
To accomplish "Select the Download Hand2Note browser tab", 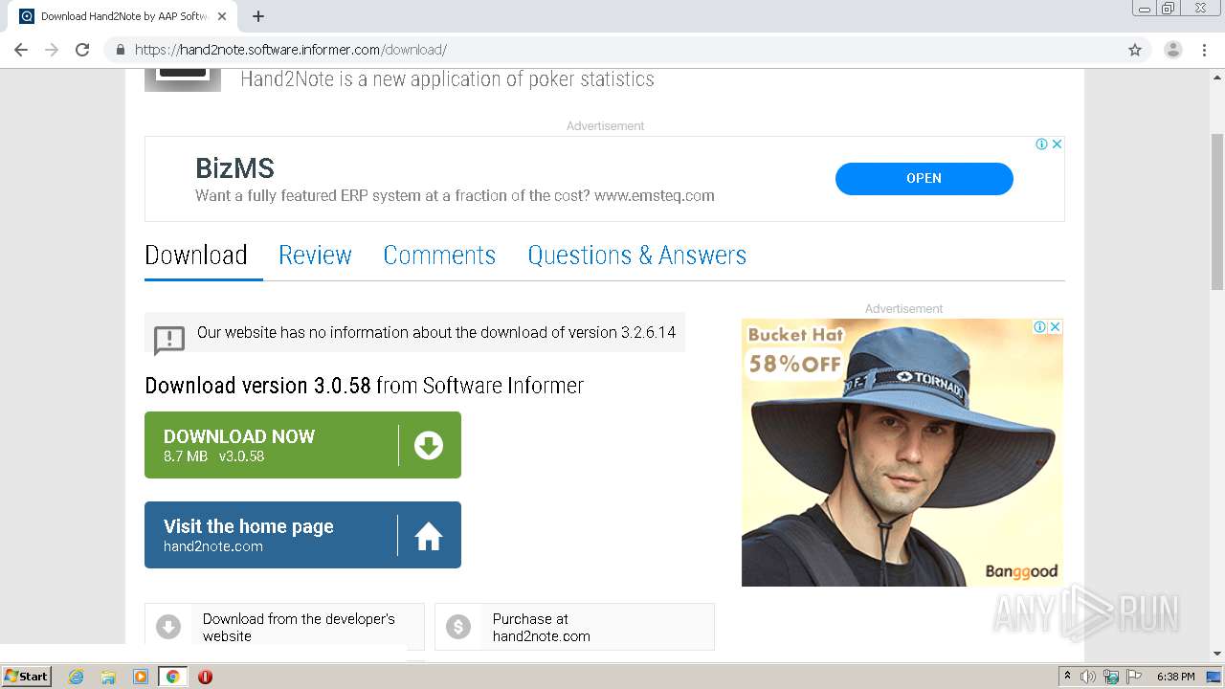I will (124, 16).
